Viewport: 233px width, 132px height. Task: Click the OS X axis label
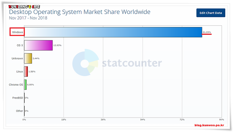tap(20, 45)
